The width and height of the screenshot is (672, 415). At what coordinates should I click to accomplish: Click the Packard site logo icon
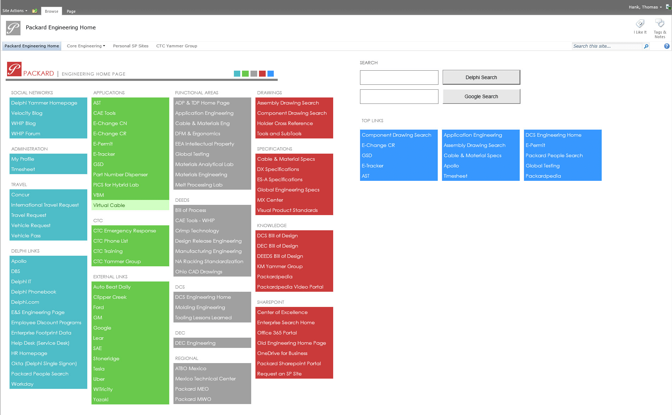(x=13, y=28)
